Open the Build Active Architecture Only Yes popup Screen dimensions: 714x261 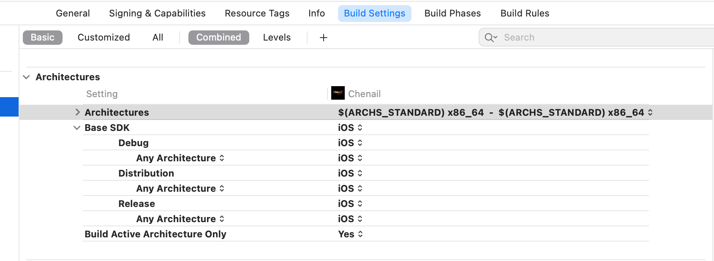pos(350,234)
